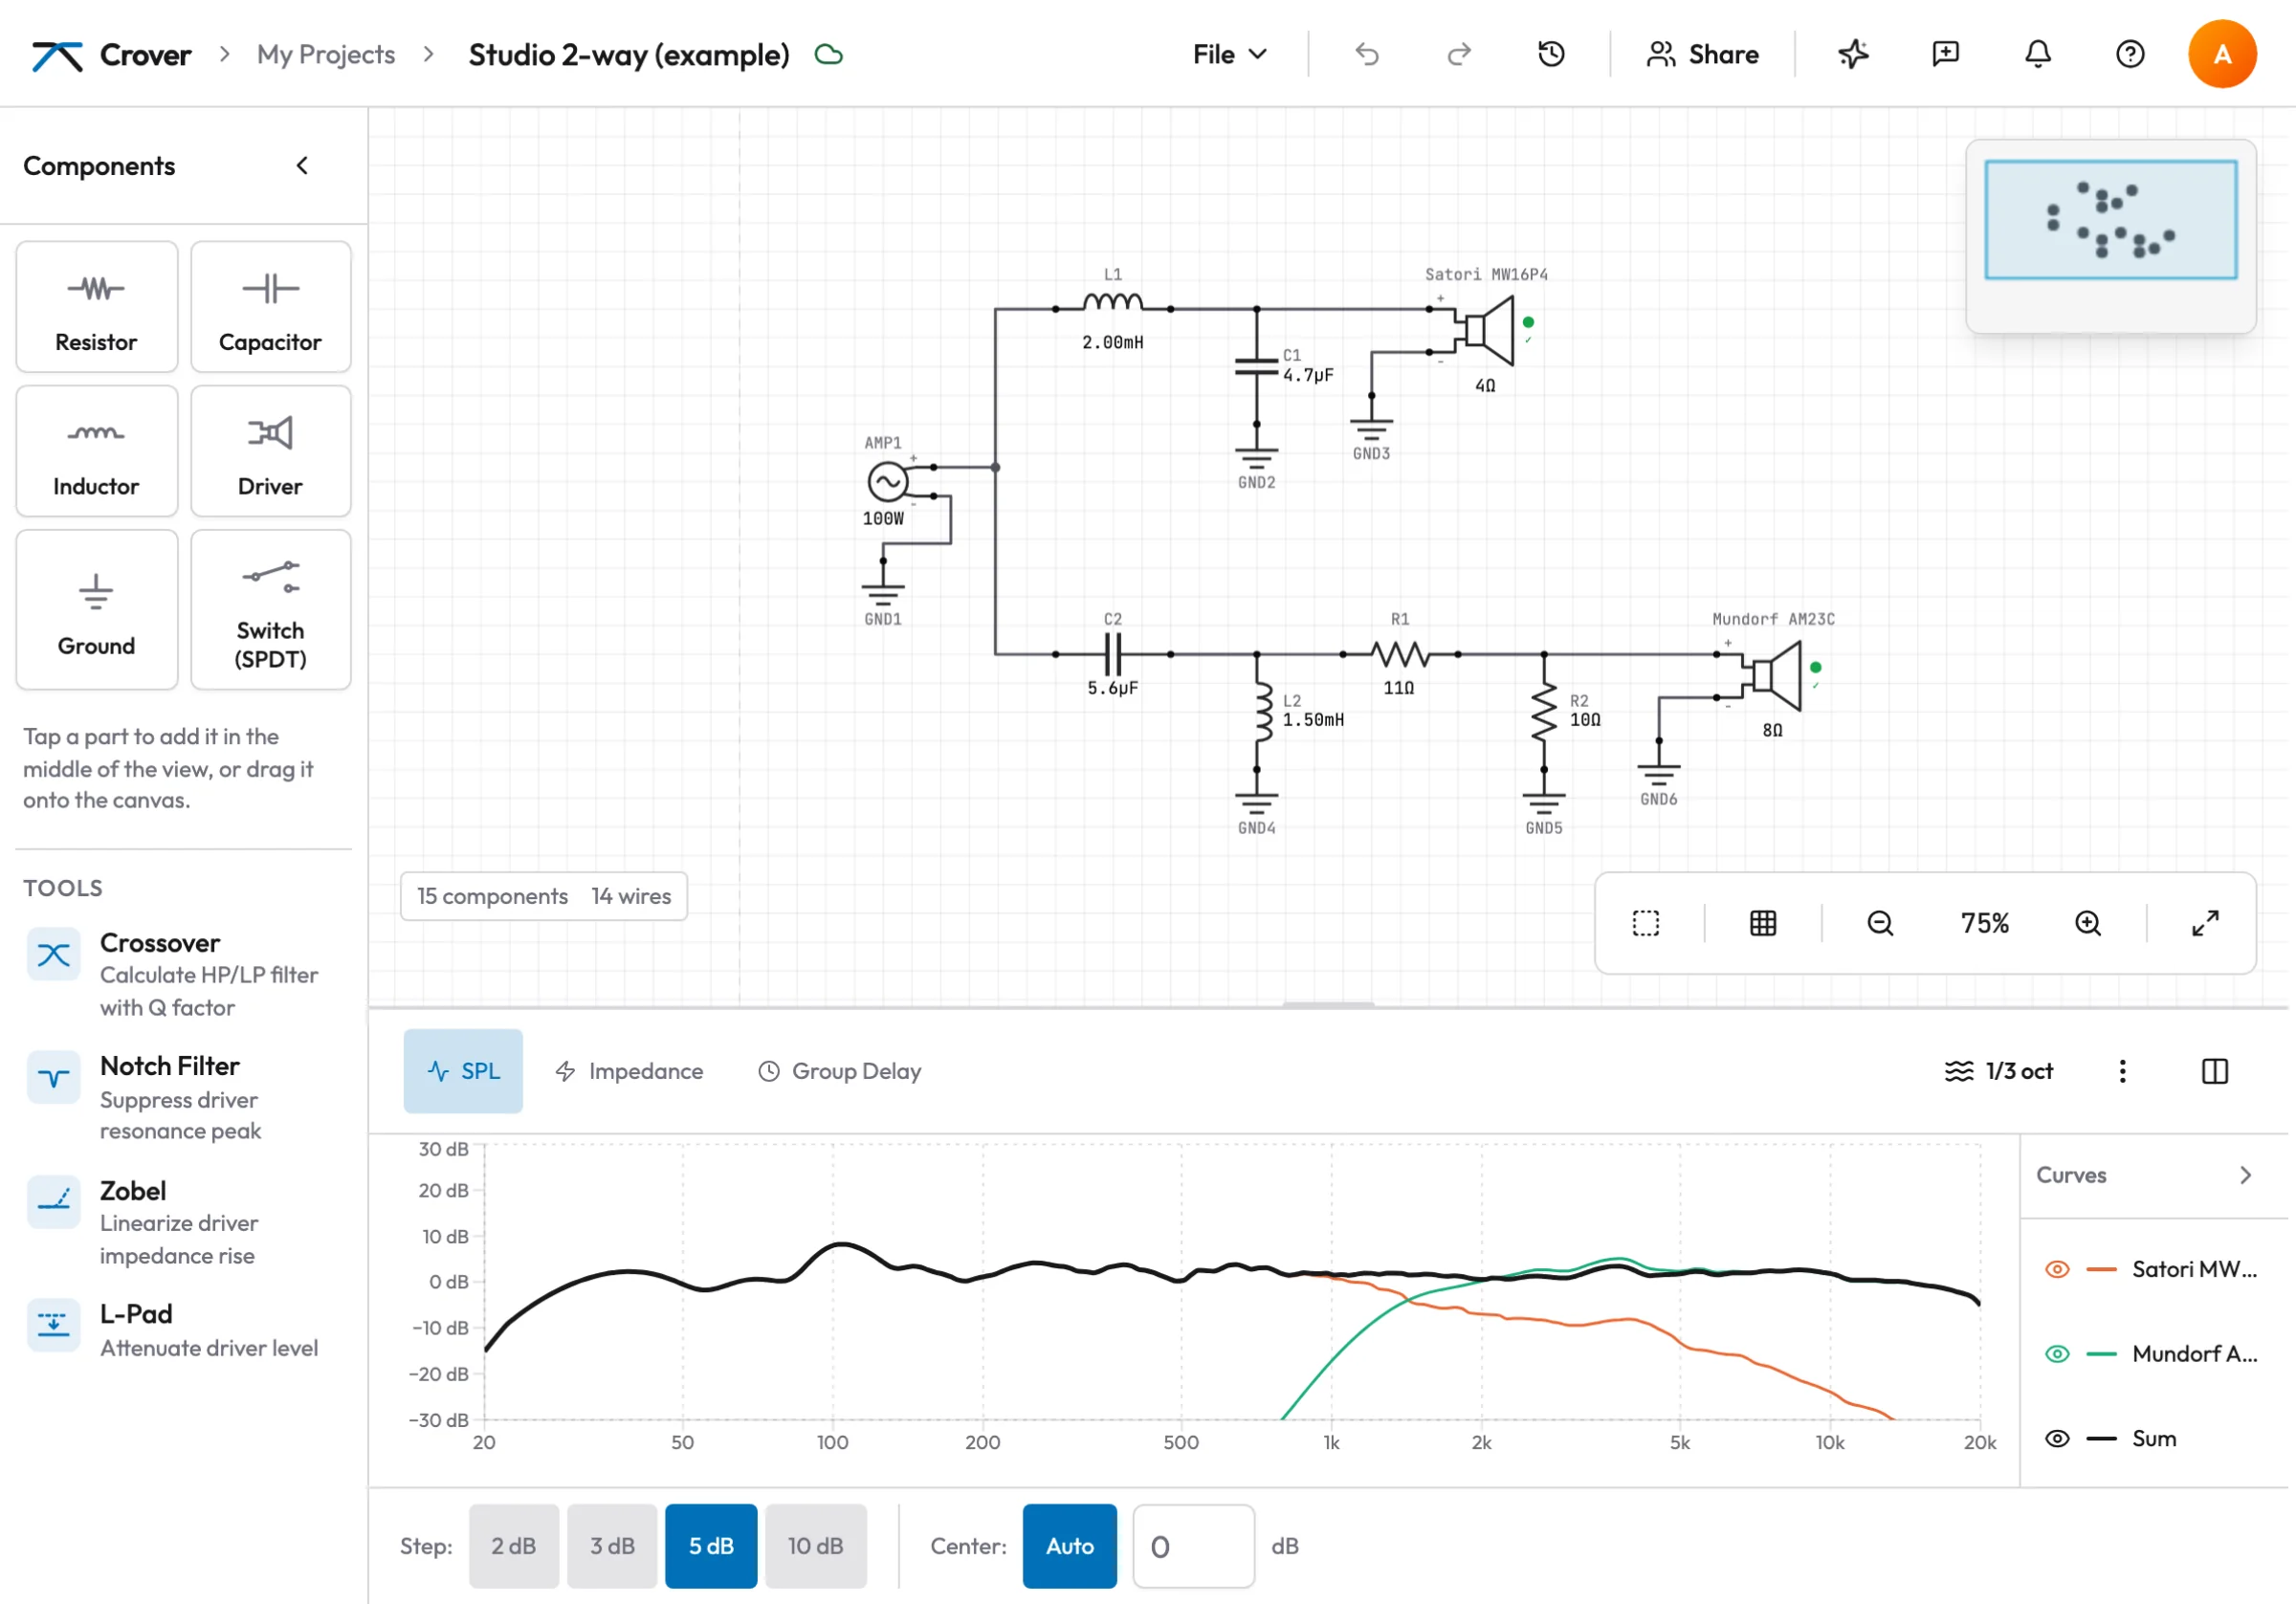Add a Resistor component
The width and height of the screenshot is (2296, 1604).
[x=97, y=307]
